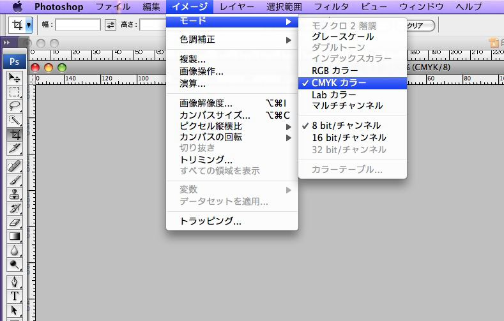Select the Rectangular Marquee tool
504x321 pixels.
coord(15,92)
